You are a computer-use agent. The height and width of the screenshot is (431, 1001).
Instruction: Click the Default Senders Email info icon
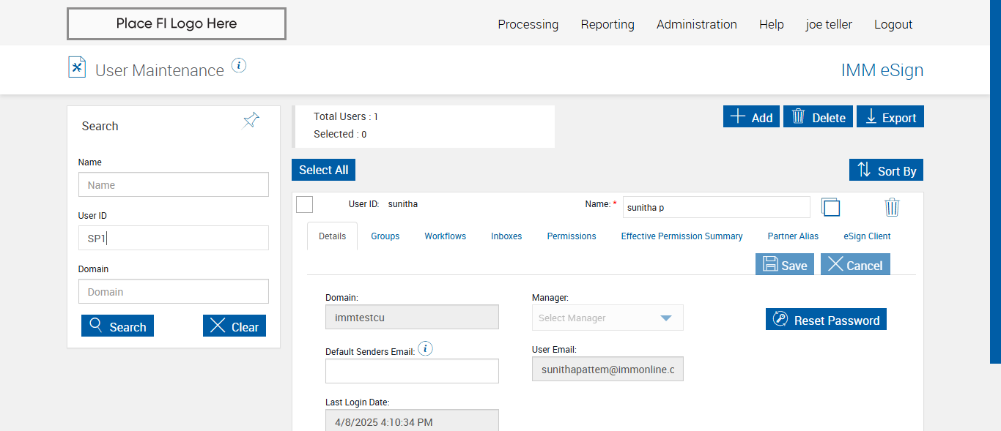click(425, 349)
